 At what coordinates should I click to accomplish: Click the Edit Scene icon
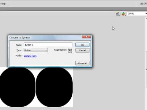118,14
